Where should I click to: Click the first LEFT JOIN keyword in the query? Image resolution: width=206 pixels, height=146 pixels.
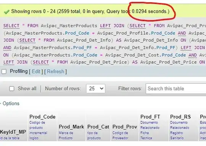(112, 26)
